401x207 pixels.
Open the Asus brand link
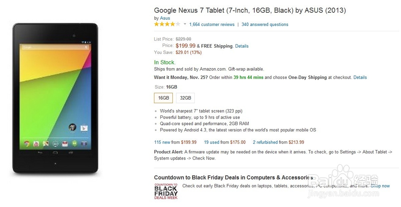(x=165, y=18)
